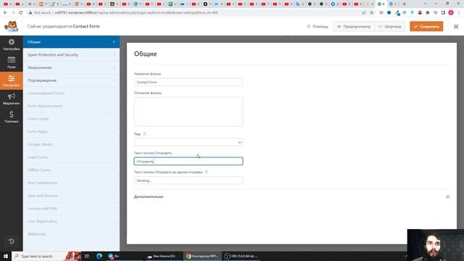Open Form Locker settings section
This screenshot has height=261, width=464.
click(71, 119)
